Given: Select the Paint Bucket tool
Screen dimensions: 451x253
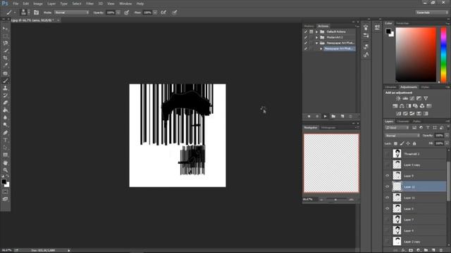Looking at the screenshot, I should click(x=5, y=110).
